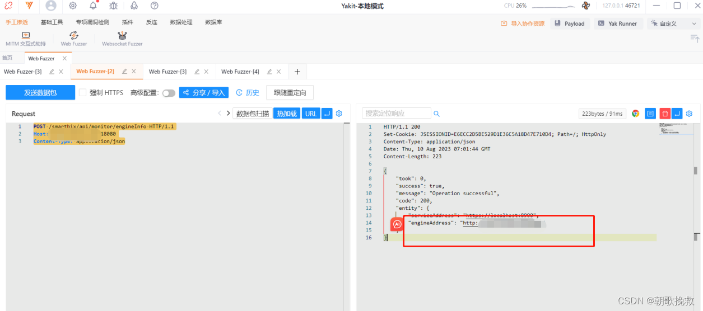Toggle the 高级配置 switch
Viewport: 703px width, 311px height.
click(169, 93)
